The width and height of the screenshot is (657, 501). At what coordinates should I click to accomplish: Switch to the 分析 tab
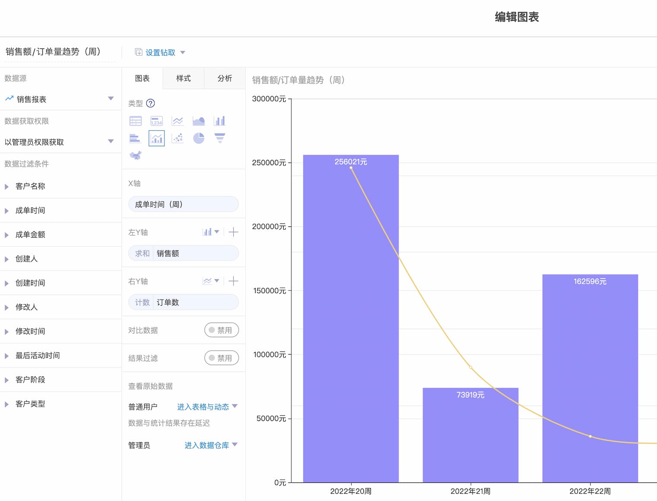coord(225,78)
